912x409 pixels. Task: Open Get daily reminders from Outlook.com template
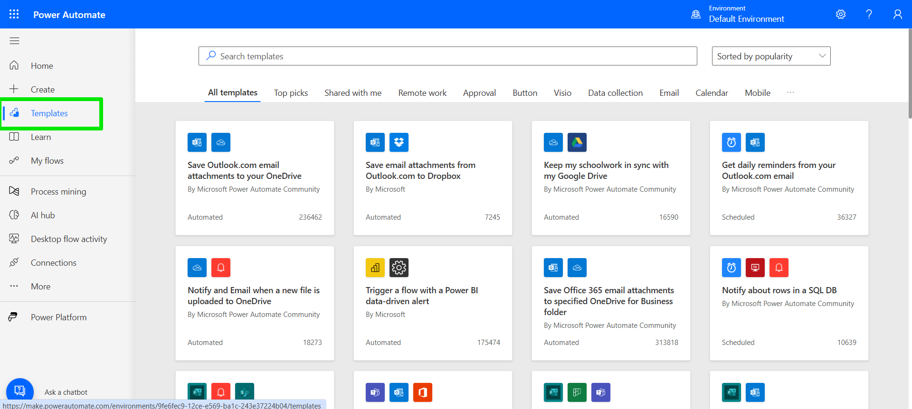(x=789, y=178)
